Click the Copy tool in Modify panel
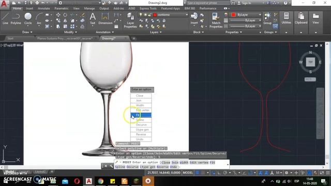 58,21
